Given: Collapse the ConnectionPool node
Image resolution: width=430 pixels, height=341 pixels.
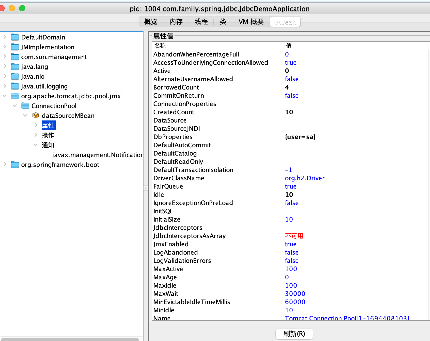Looking at the screenshot, I should click(15, 106).
